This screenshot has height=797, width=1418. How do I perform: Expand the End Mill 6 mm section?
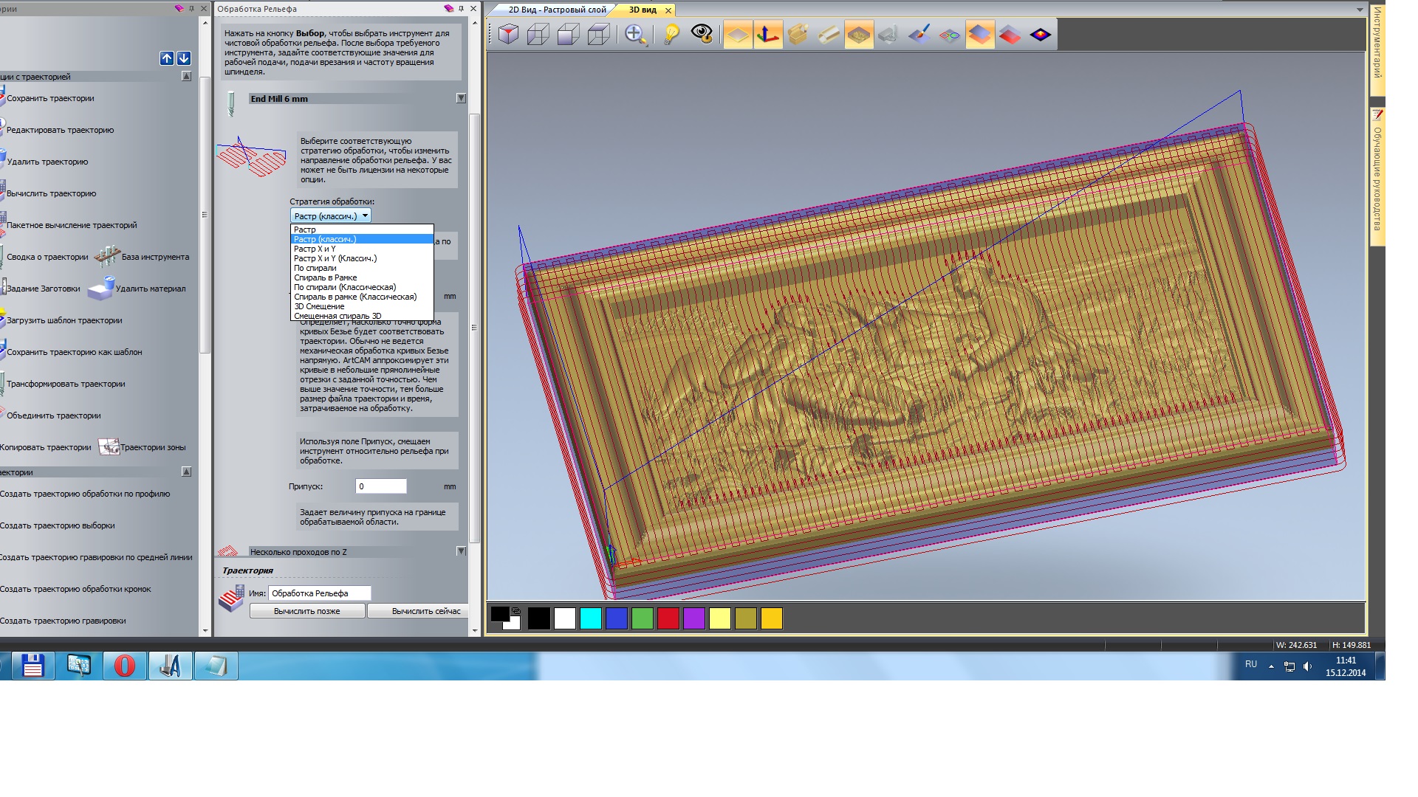461,98
